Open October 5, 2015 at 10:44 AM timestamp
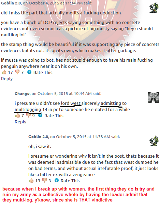Image resolution: width=159 pixels, height=208 pixels. [64, 94]
